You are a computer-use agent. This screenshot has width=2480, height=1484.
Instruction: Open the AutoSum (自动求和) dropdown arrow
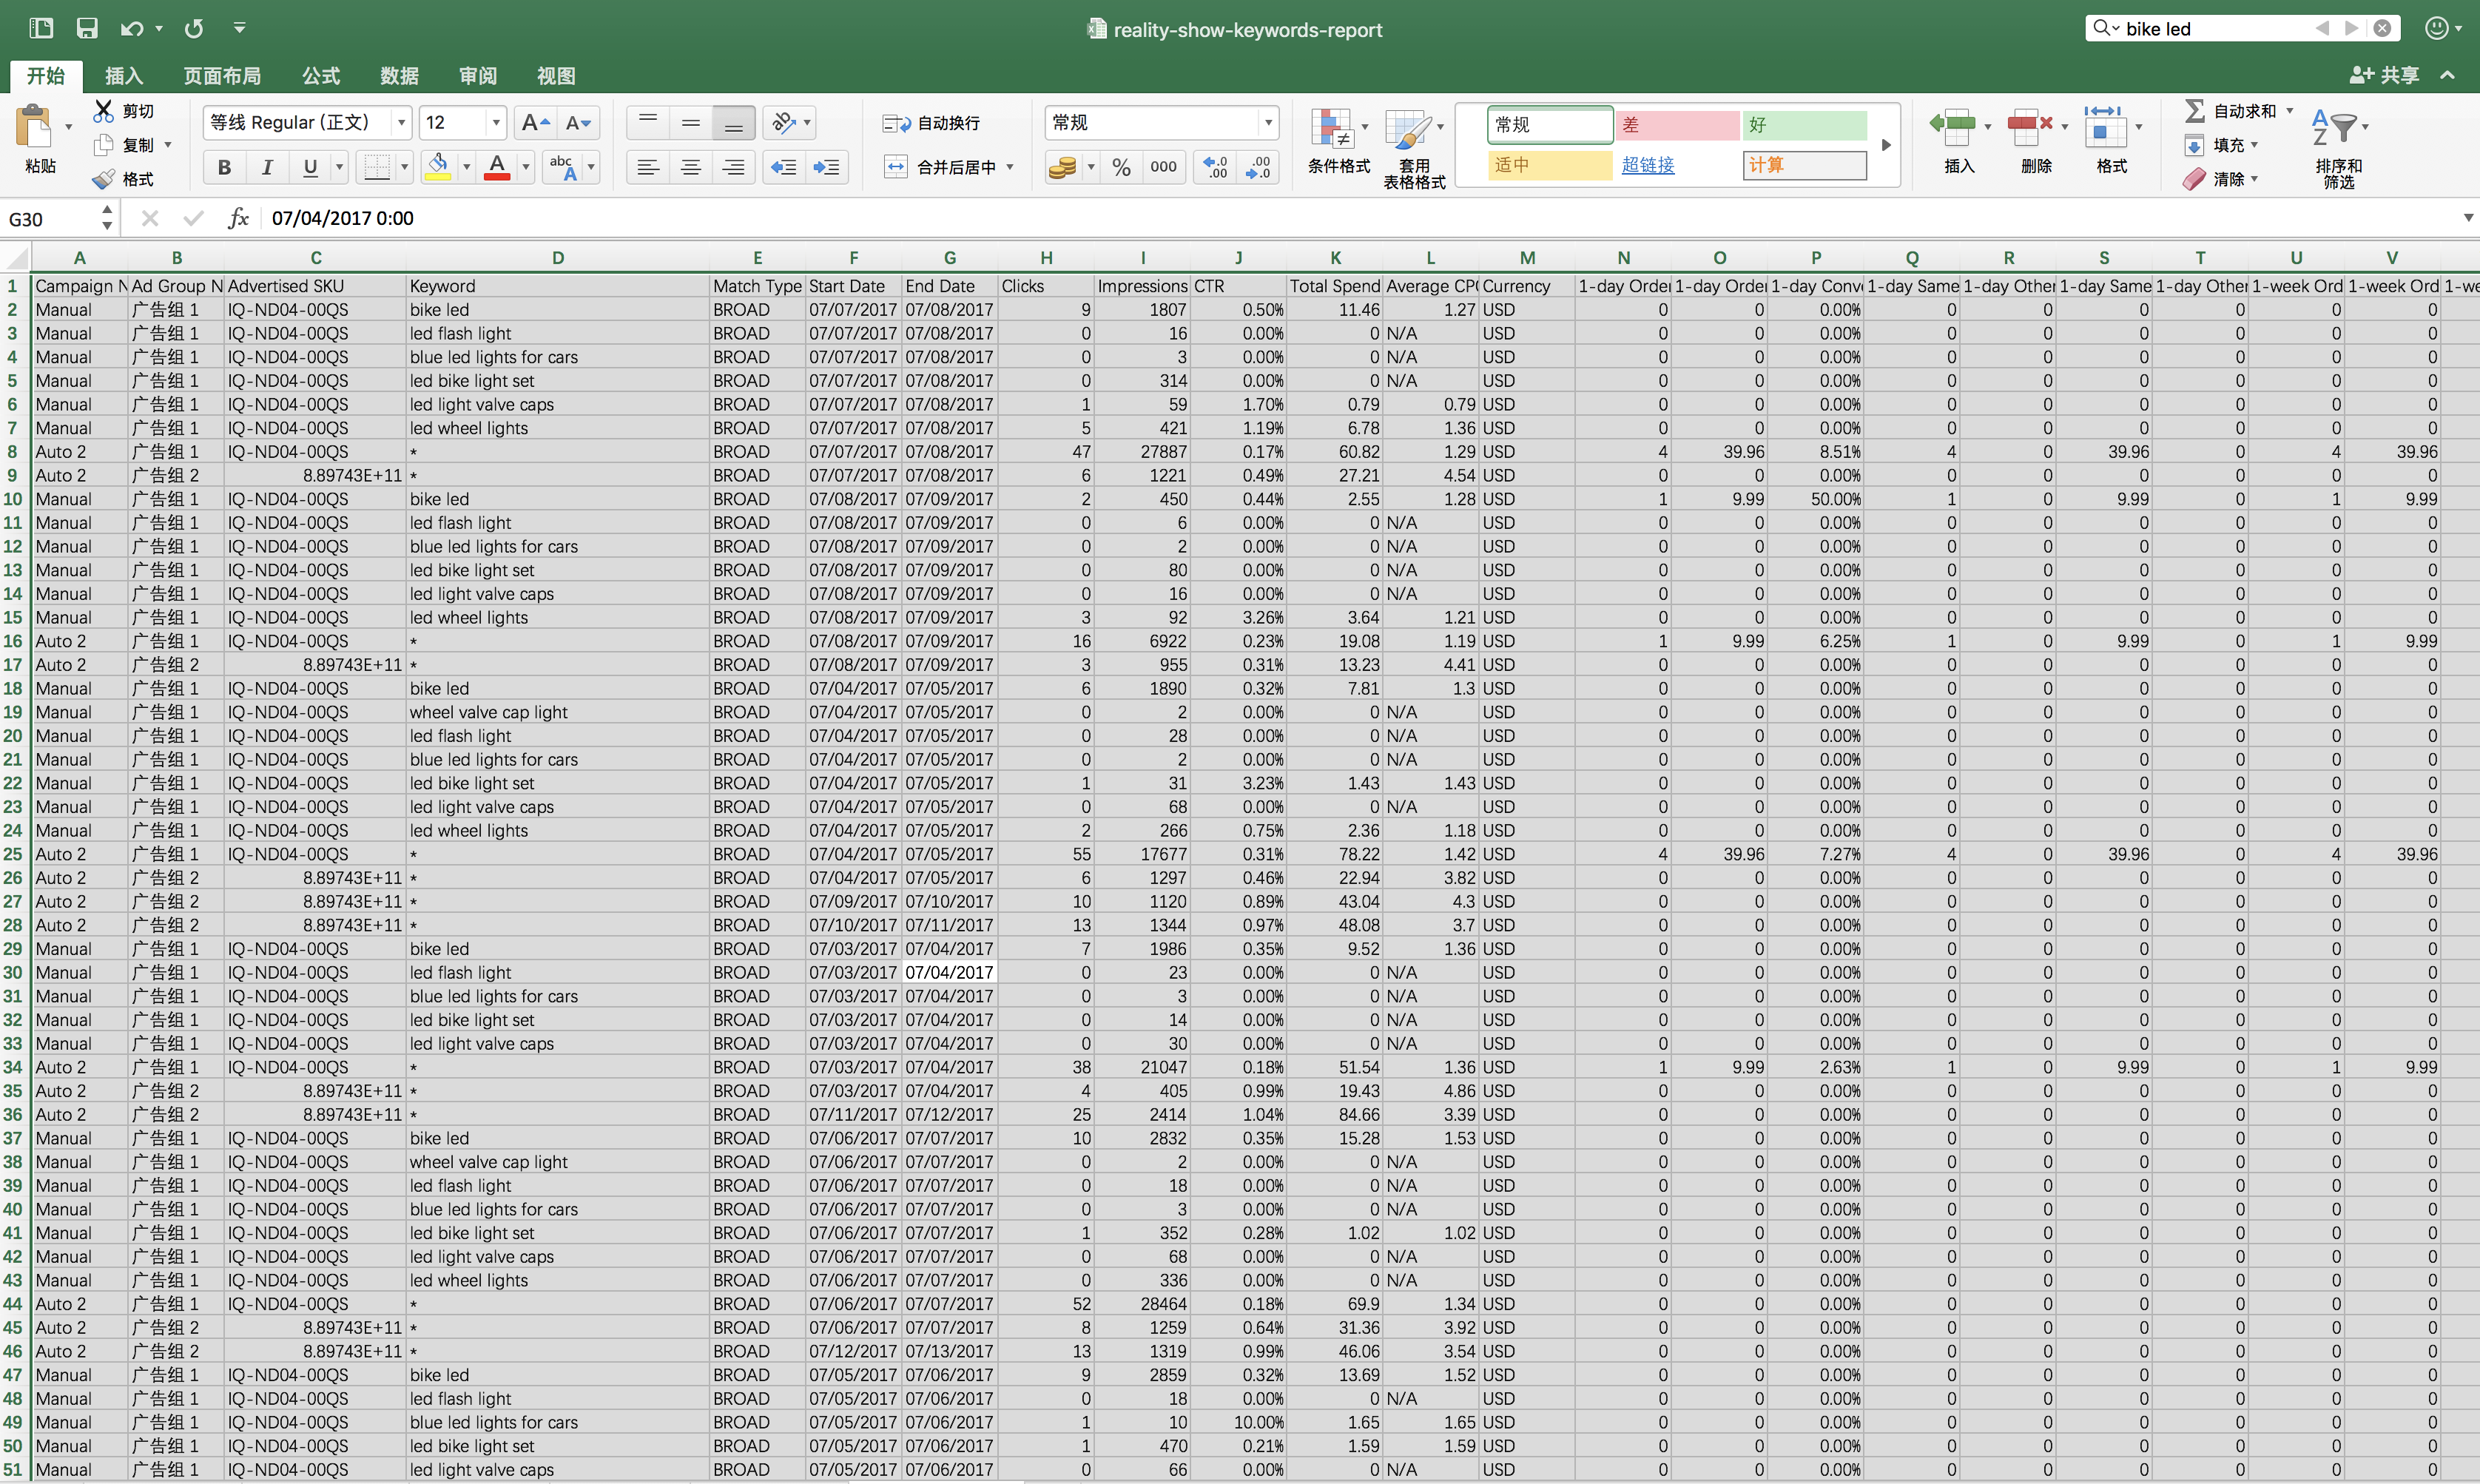coord(2289,111)
